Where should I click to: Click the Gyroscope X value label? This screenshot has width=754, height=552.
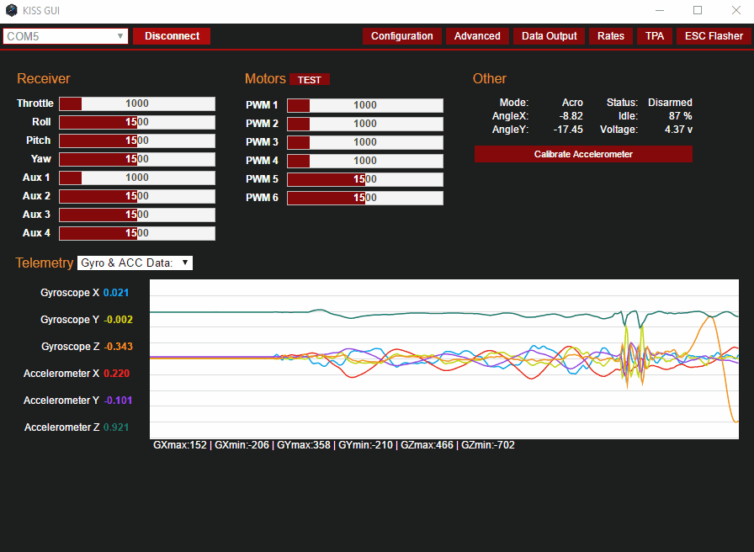[x=116, y=293]
